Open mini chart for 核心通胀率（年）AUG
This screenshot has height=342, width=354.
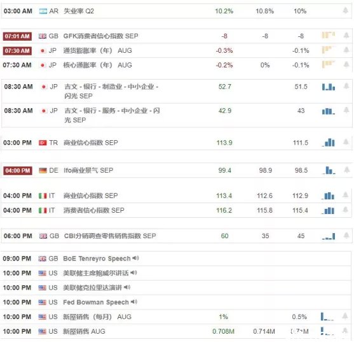329,64
